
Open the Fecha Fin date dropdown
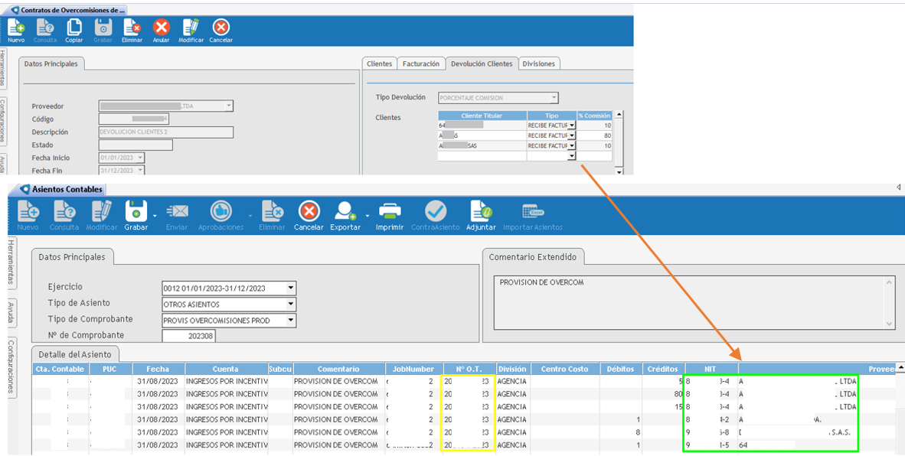tap(140, 171)
